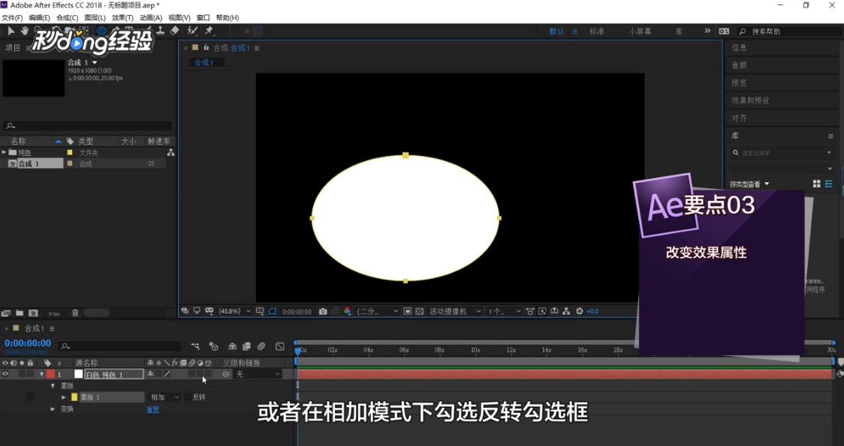Toggle shy switch on 白色 纯色 1 layer
The image size is (844, 446).
click(x=151, y=374)
